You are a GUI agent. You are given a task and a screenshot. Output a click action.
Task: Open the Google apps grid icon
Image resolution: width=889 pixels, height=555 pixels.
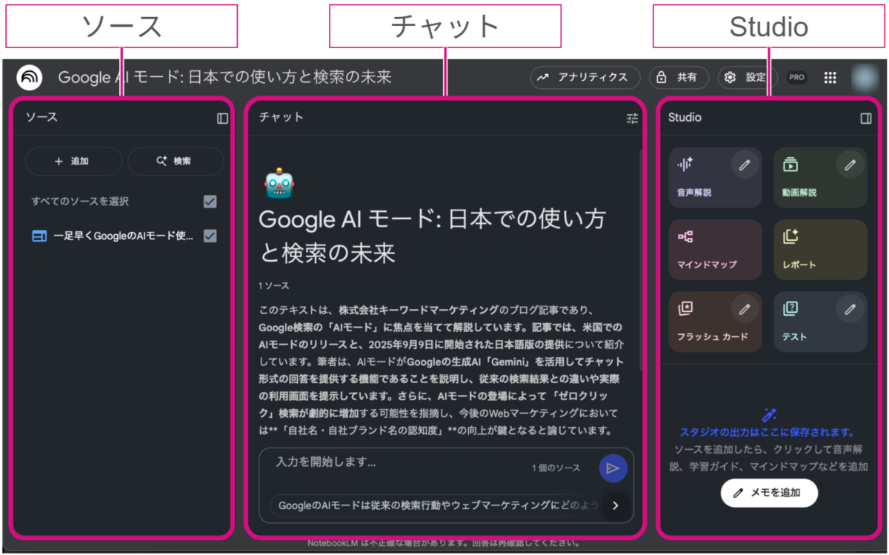(x=830, y=78)
